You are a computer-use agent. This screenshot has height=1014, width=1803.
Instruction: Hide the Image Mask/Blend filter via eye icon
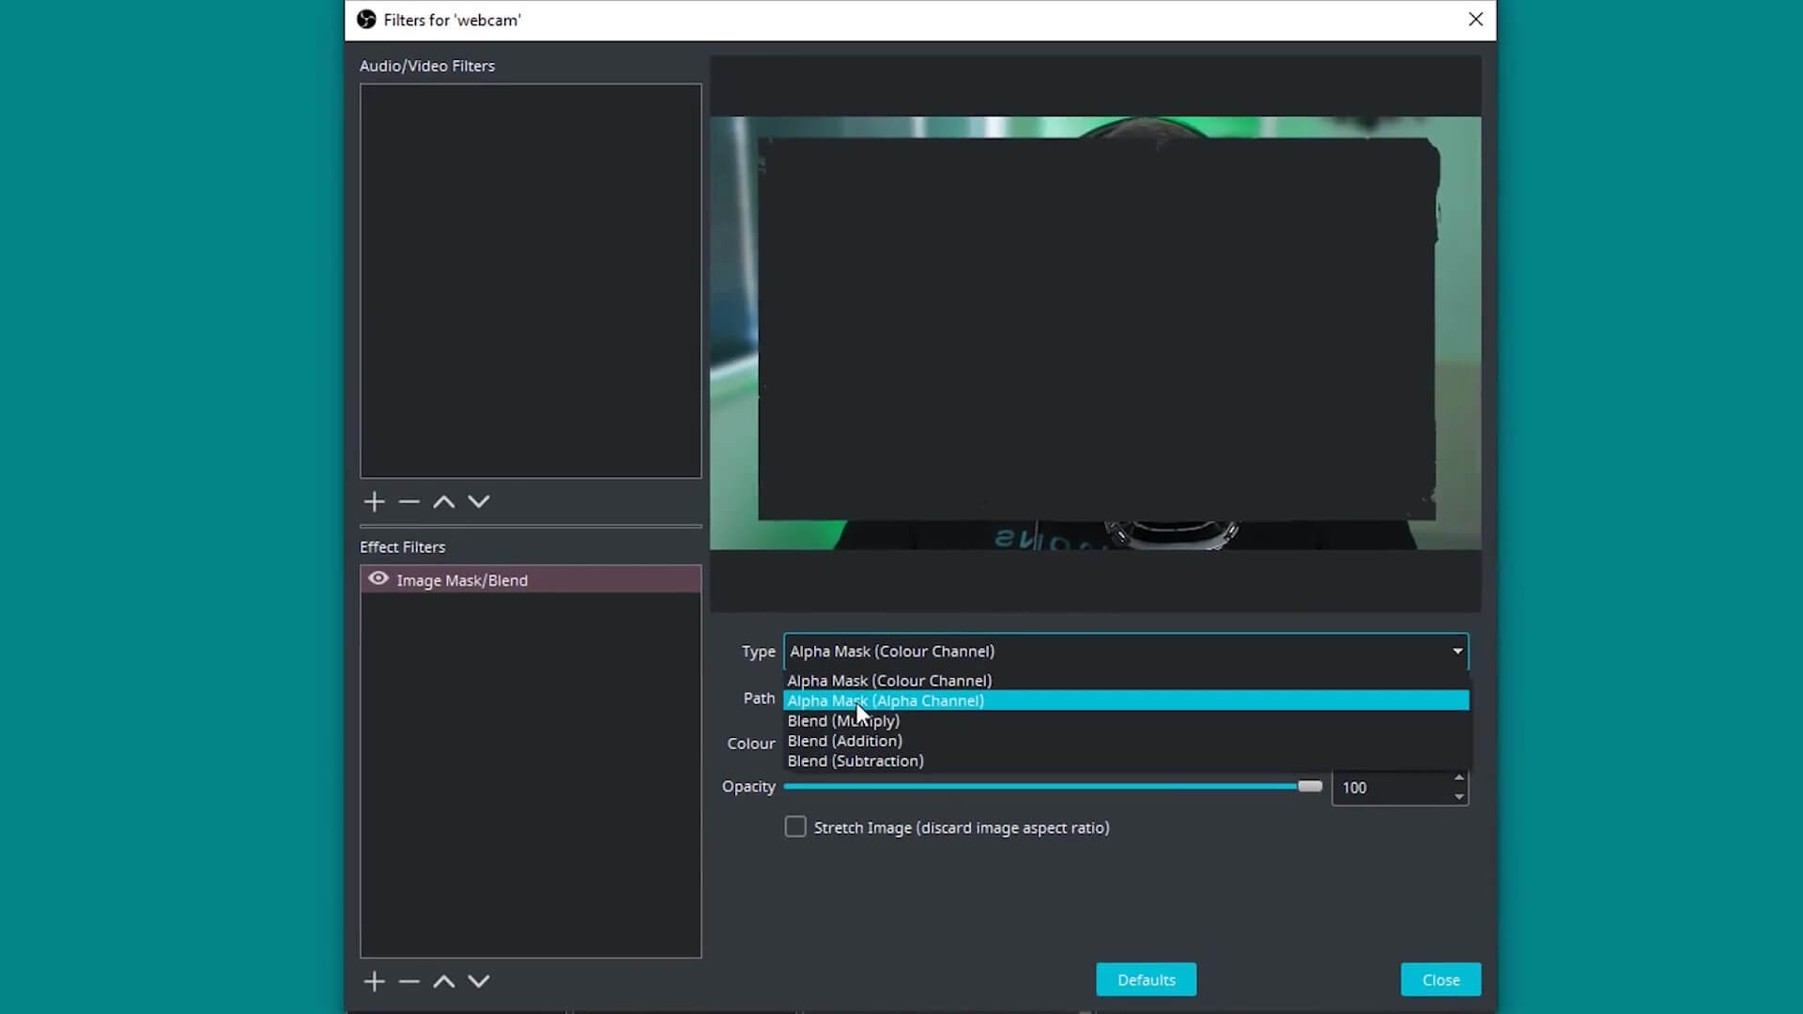378,579
